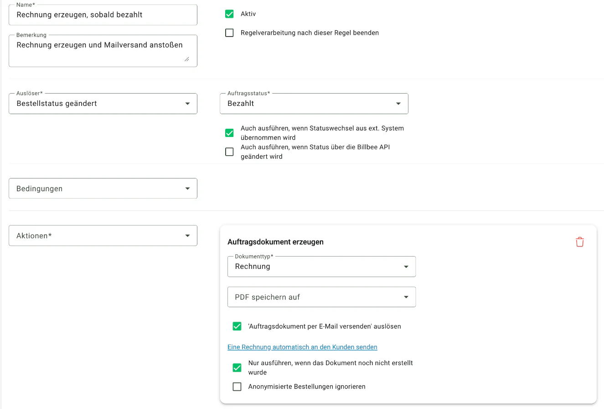Expand the Aktionen dropdown
The width and height of the screenshot is (604, 409).
point(103,236)
